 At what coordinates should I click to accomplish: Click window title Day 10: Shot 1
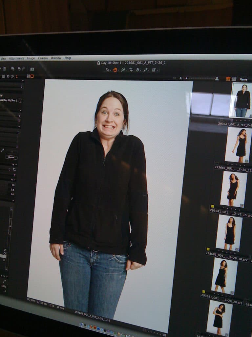click(x=131, y=63)
